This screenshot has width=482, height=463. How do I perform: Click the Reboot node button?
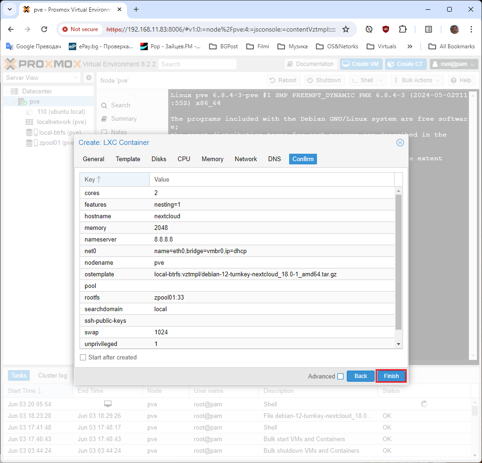(x=283, y=80)
